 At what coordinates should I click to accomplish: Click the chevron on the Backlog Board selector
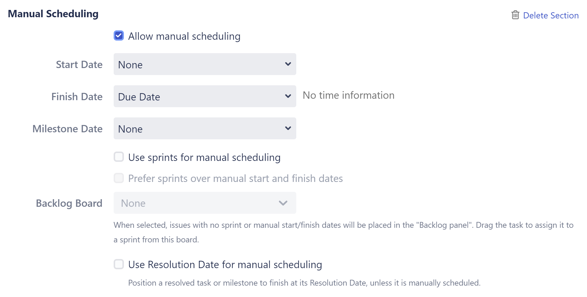coord(283,203)
